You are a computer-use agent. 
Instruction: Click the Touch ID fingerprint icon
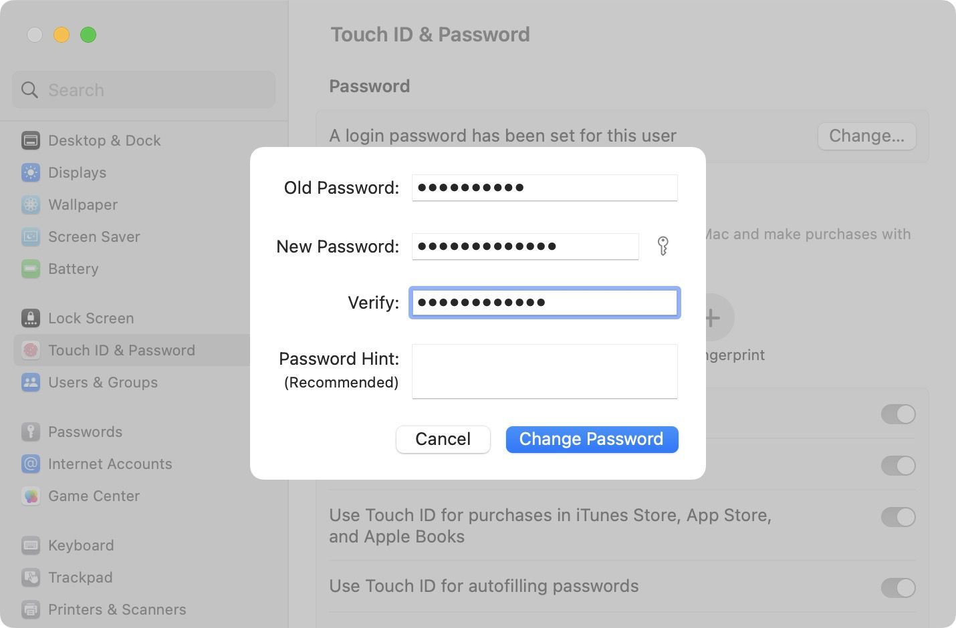31,350
